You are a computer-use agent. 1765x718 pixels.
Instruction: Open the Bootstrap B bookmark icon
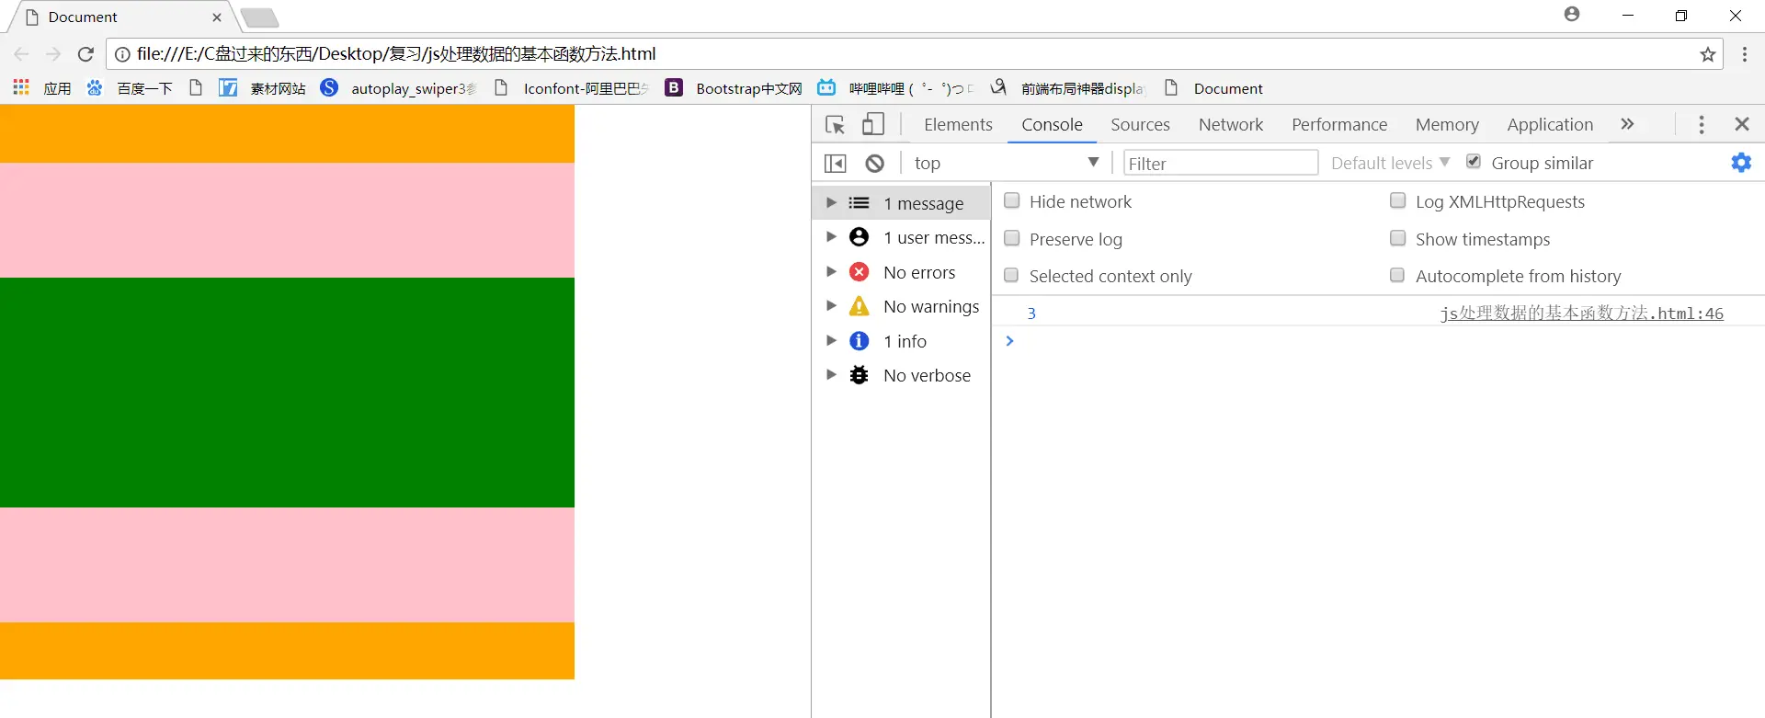pyautogui.click(x=674, y=87)
